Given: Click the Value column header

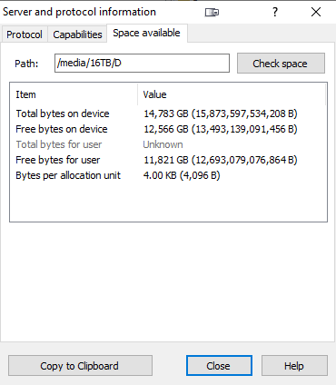Looking at the screenshot, I should click(232, 94).
